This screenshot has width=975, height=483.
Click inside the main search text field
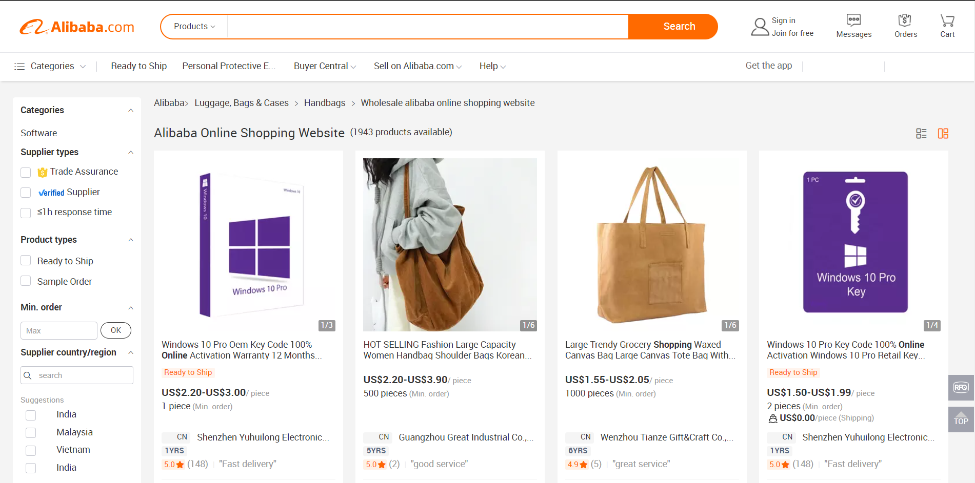pos(428,27)
